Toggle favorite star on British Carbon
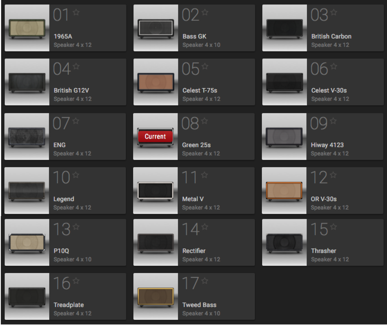 tap(334, 12)
